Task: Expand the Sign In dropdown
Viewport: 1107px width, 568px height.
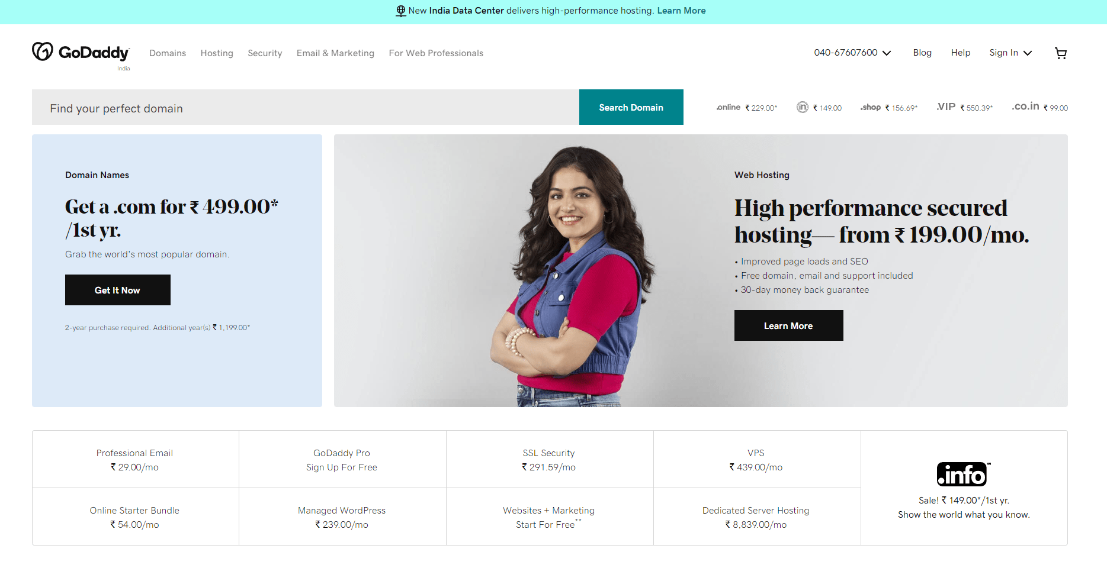Action: pos(1010,53)
